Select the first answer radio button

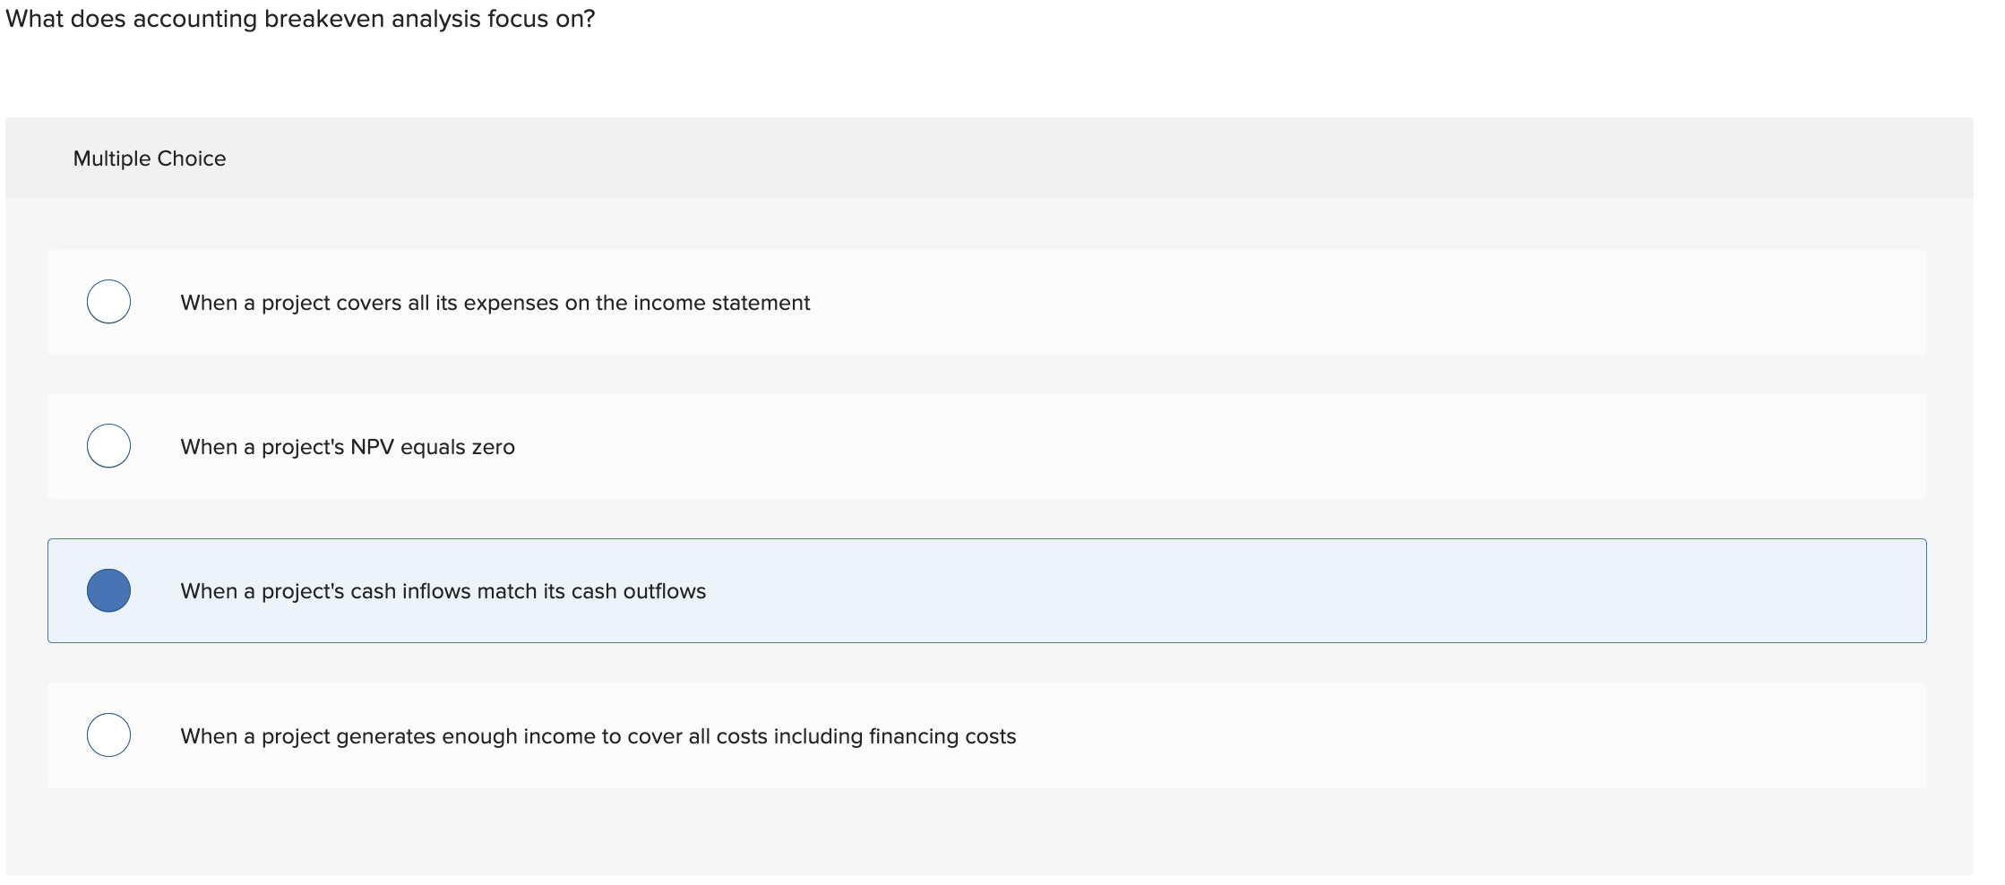[x=108, y=302]
